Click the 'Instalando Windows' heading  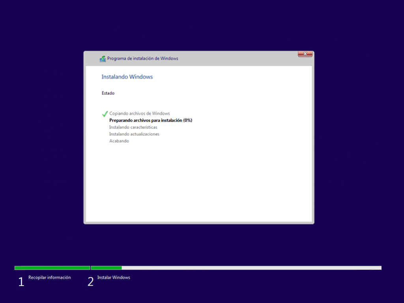[x=127, y=77]
